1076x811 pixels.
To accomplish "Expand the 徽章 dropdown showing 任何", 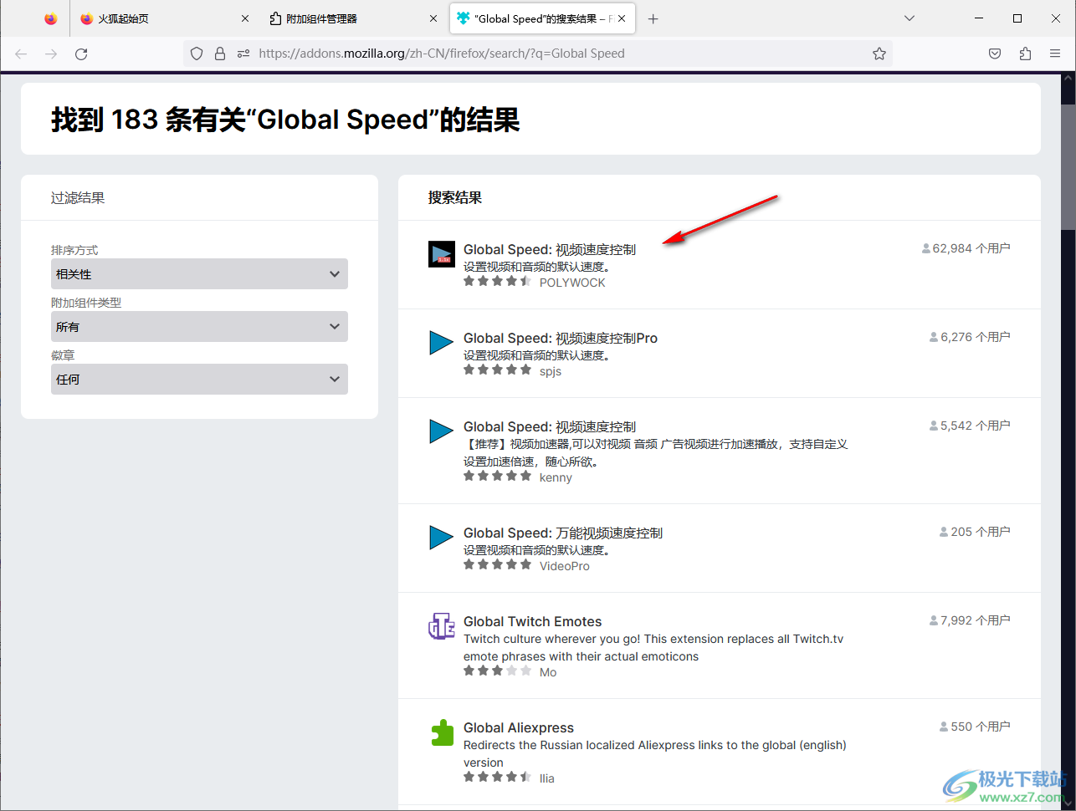I will click(199, 380).
